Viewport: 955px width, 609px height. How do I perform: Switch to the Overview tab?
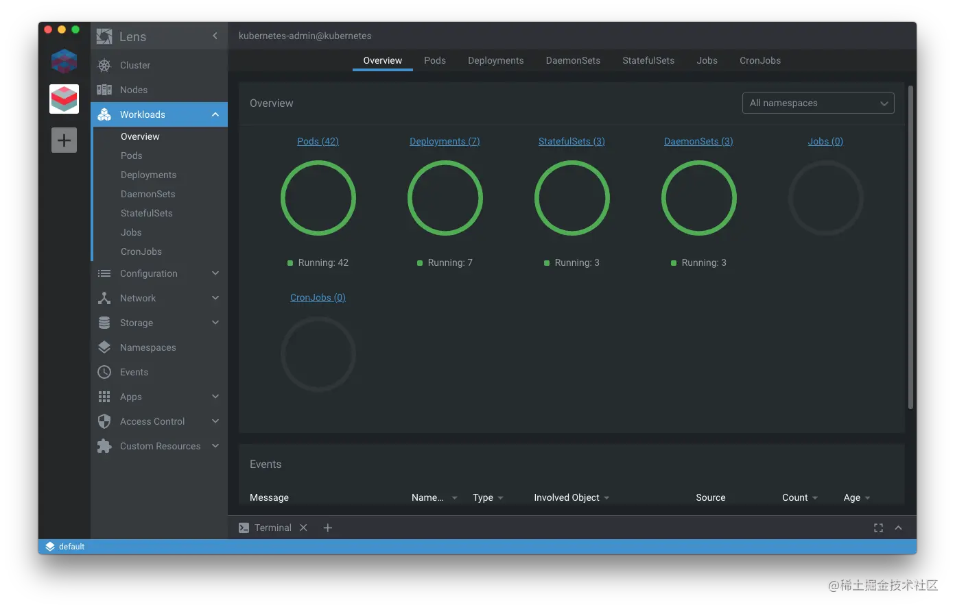click(383, 60)
